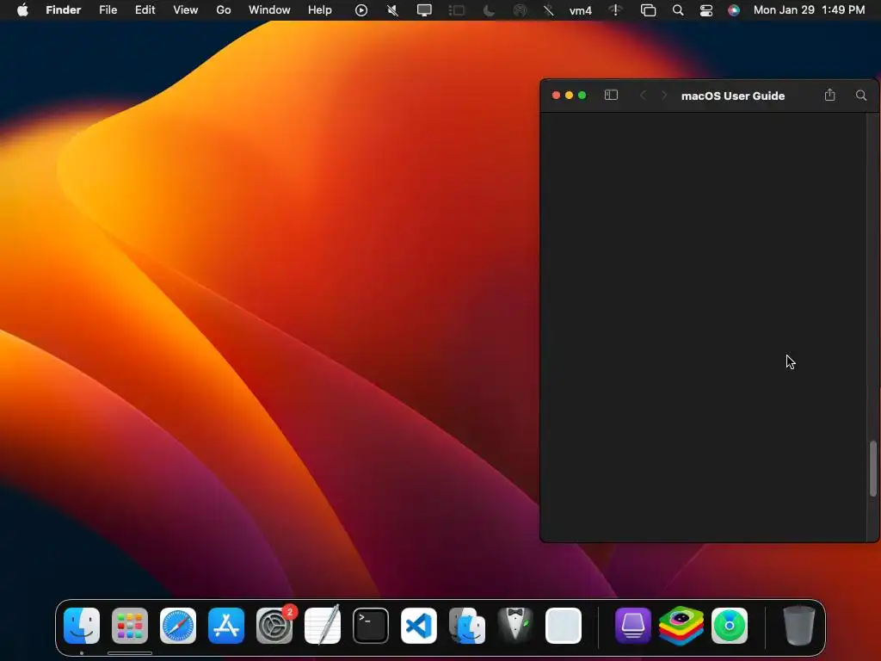Click the overlapping windows menu bar icon

648,10
